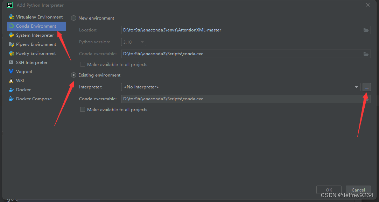Click the Docker whale icon
Image resolution: width=379 pixels, height=202 pixels.
pyautogui.click(x=11, y=90)
